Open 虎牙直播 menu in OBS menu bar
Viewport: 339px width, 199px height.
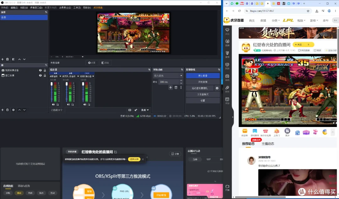tap(98, 8)
